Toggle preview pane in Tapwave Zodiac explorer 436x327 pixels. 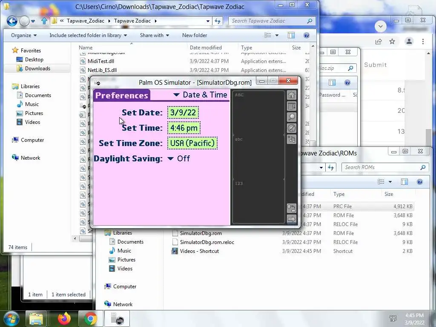291,35
